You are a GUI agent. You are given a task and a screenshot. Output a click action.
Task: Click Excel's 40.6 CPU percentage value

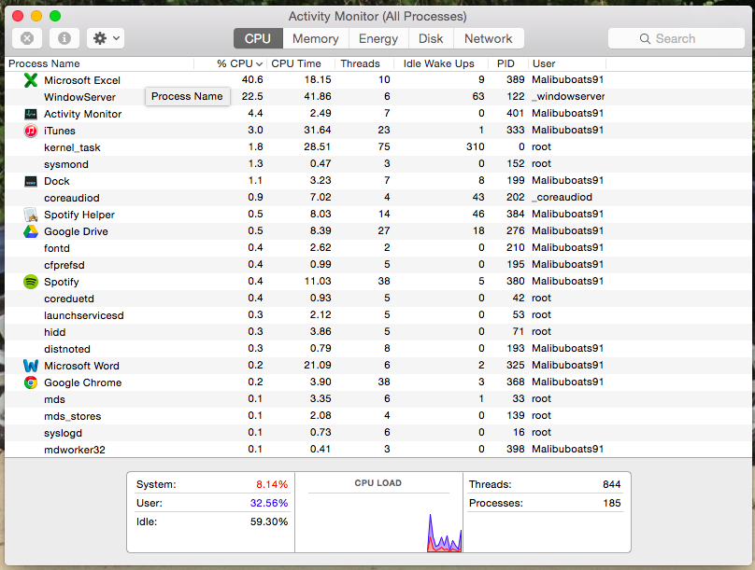pos(252,80)
